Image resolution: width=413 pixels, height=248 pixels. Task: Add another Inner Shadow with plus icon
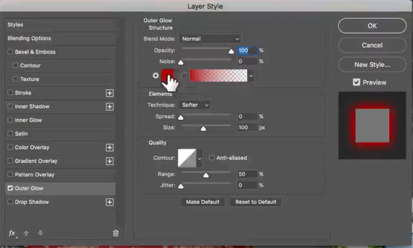coord(109,107)
